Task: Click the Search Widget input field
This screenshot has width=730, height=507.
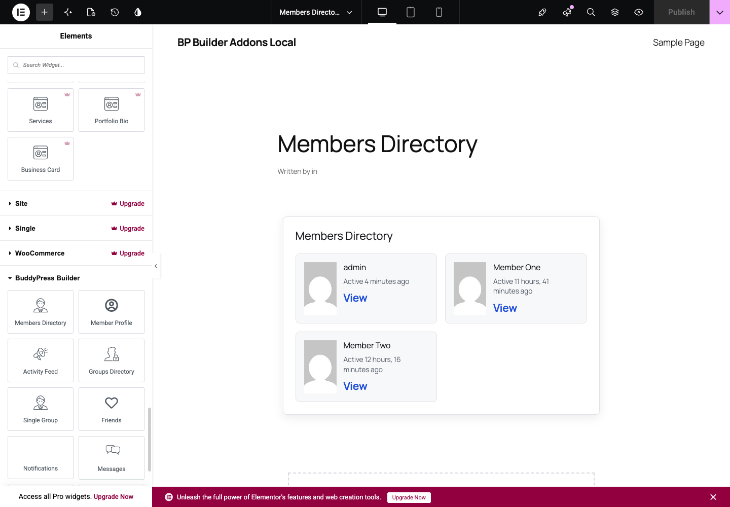Action: (x=76, y=65)
